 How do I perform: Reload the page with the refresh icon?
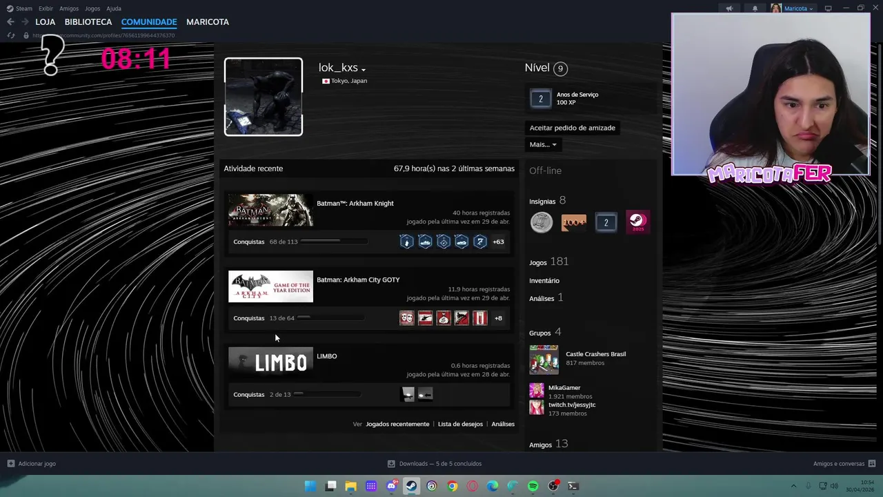10,35
